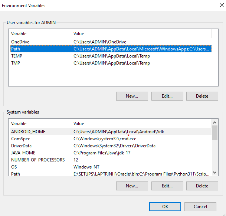Screen dimensions: 226x216
Task: Edit the selected system variable
Action: tap(167, 186)
